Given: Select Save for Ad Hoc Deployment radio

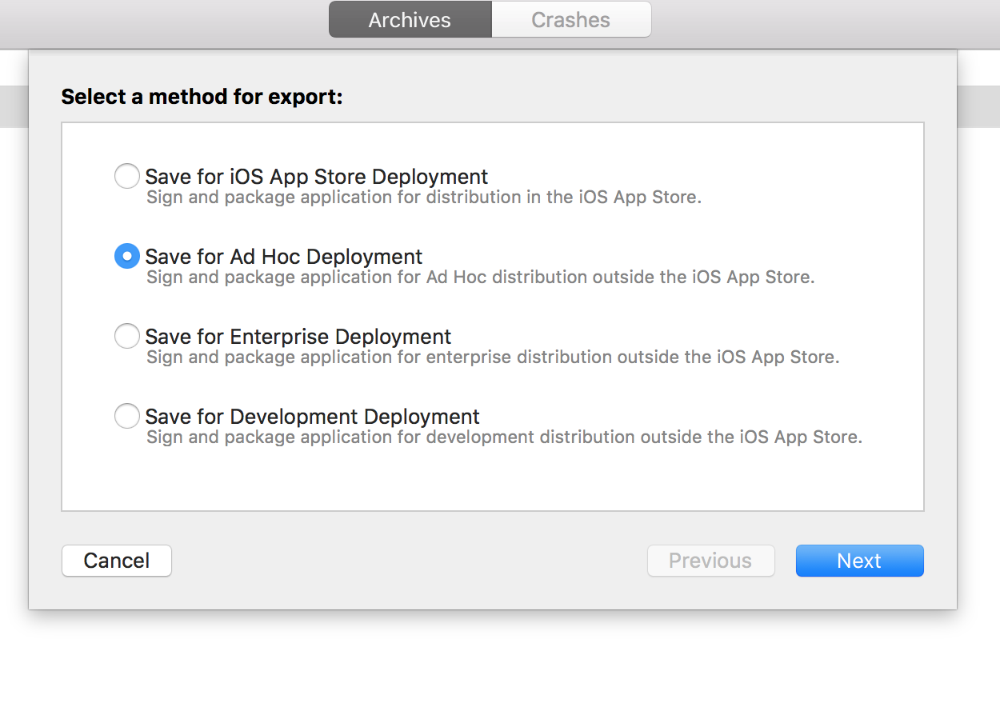Looking at the screenshot, I should [x=127, y=256].
